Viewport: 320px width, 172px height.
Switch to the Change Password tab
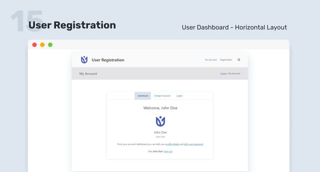(162, 96)
